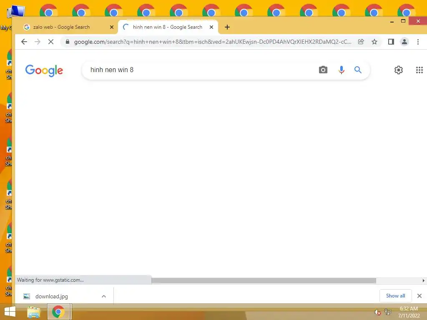
Task: View site security lock info
Action: click(x=68, y=42)
